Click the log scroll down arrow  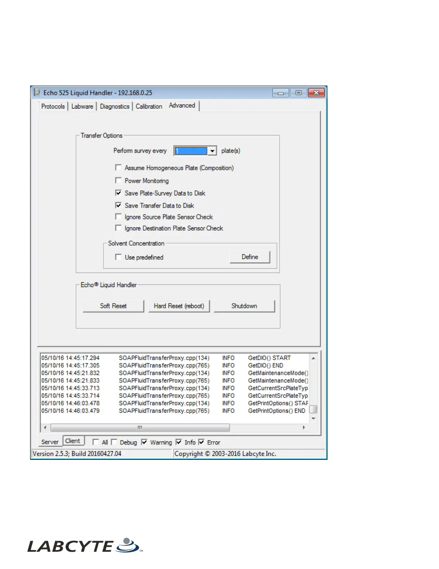[313, 418]
